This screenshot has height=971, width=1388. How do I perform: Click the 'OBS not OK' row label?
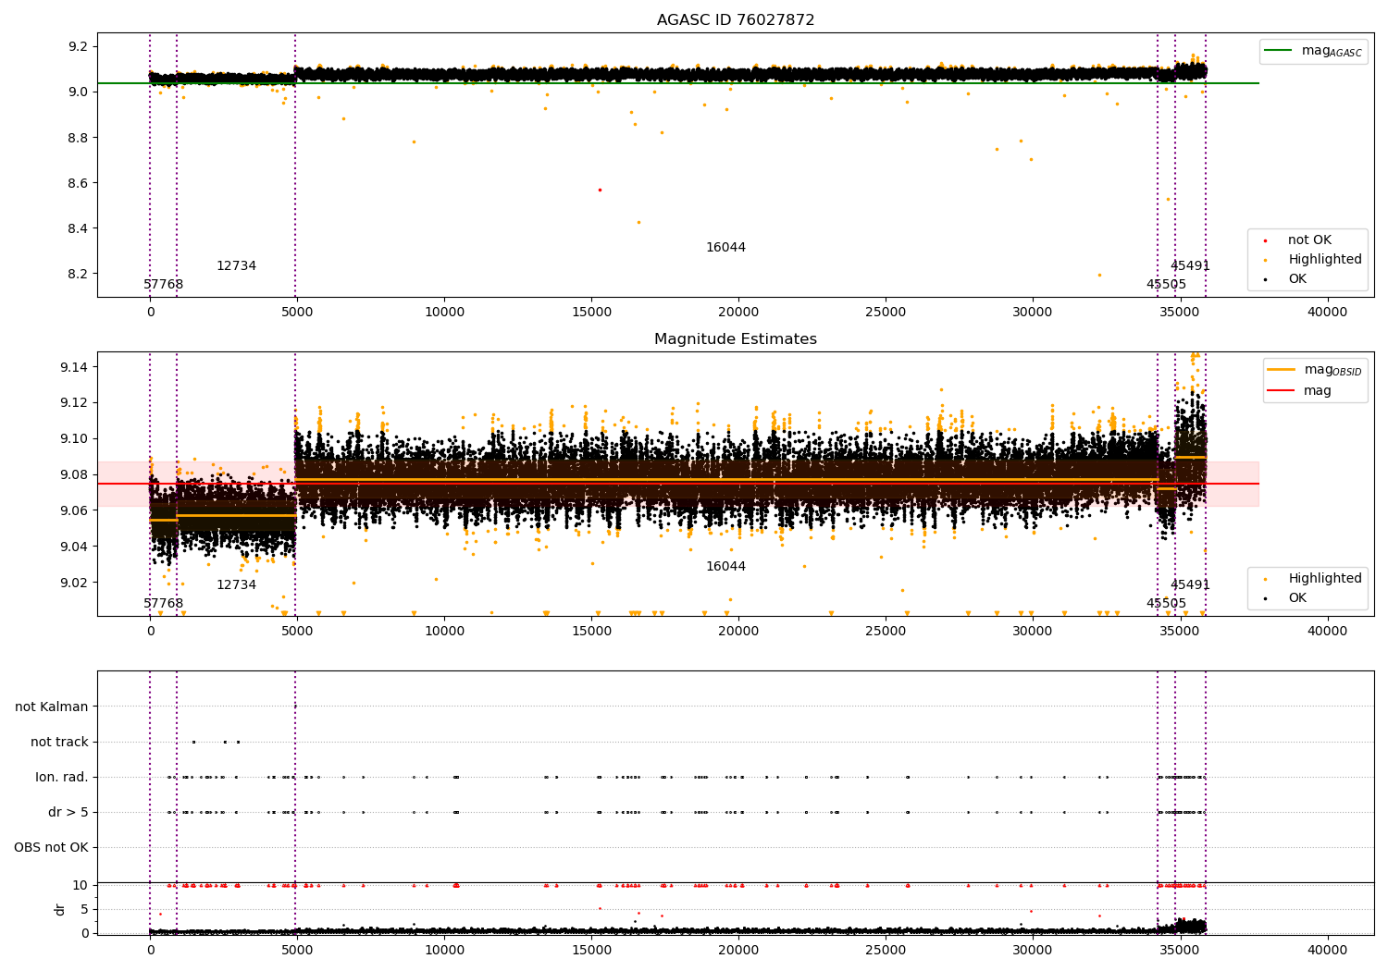click(52, 848)
